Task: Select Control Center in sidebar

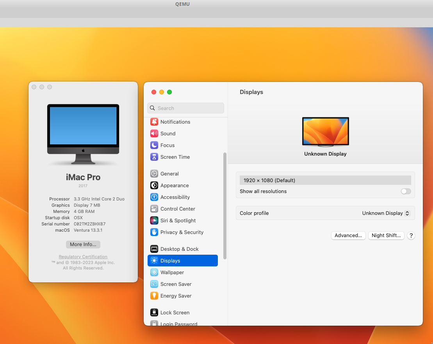Action: [x=178, y=209]
